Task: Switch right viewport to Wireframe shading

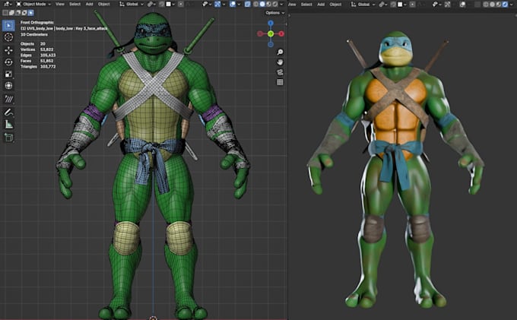Action: point(485,5)
